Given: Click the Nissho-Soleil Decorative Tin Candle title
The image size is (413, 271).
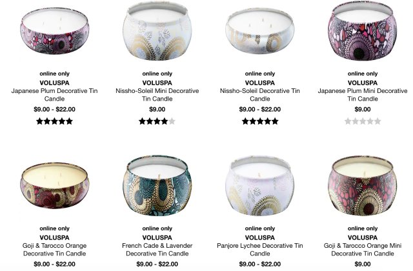Looking at the screenshot, I should [260, 95].
